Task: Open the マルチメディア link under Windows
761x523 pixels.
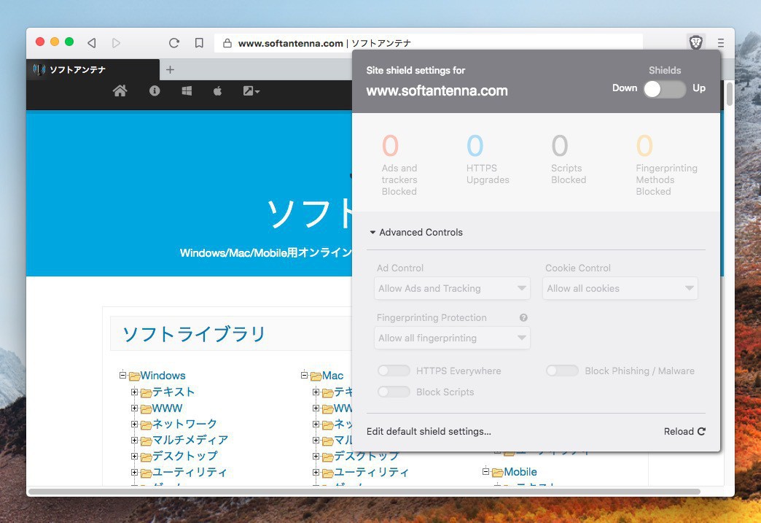Action: (190, 440)
